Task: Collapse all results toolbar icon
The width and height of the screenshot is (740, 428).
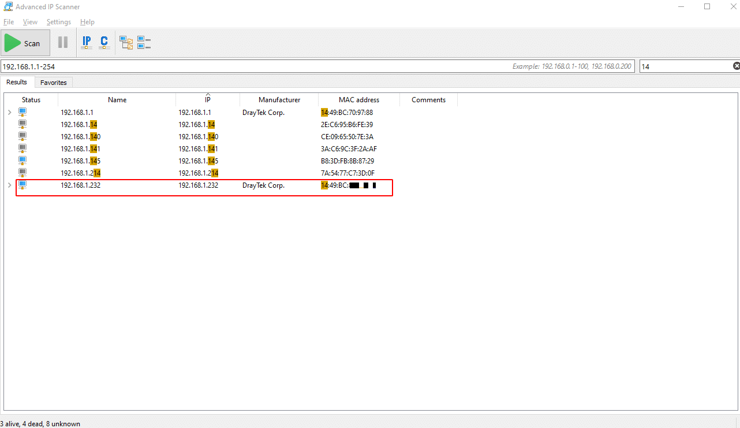Action: coord(144,43)
